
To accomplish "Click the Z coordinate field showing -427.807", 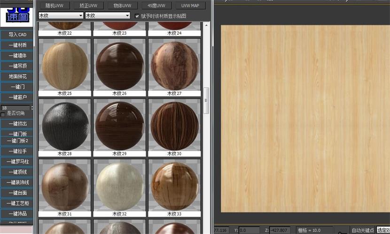I will [x=280, y=230].
